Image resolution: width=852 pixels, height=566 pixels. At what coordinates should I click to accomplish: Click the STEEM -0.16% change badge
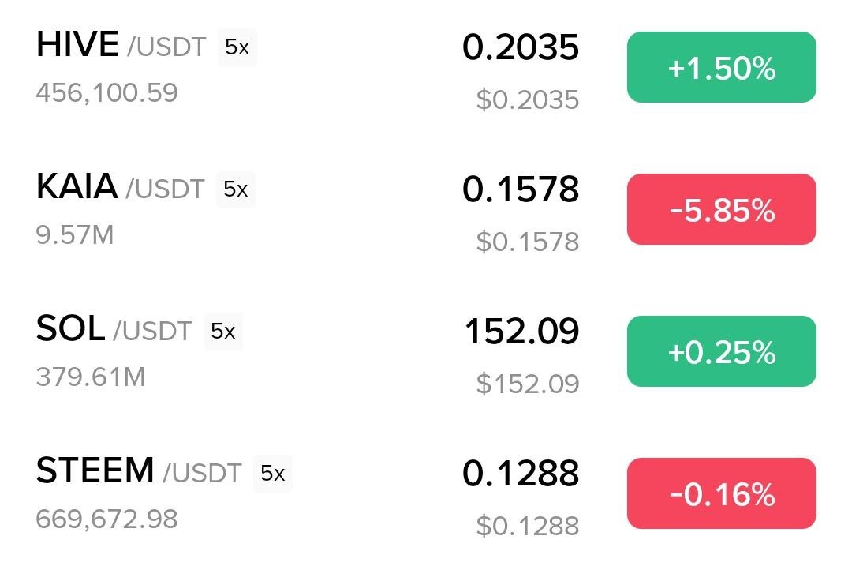722,493
